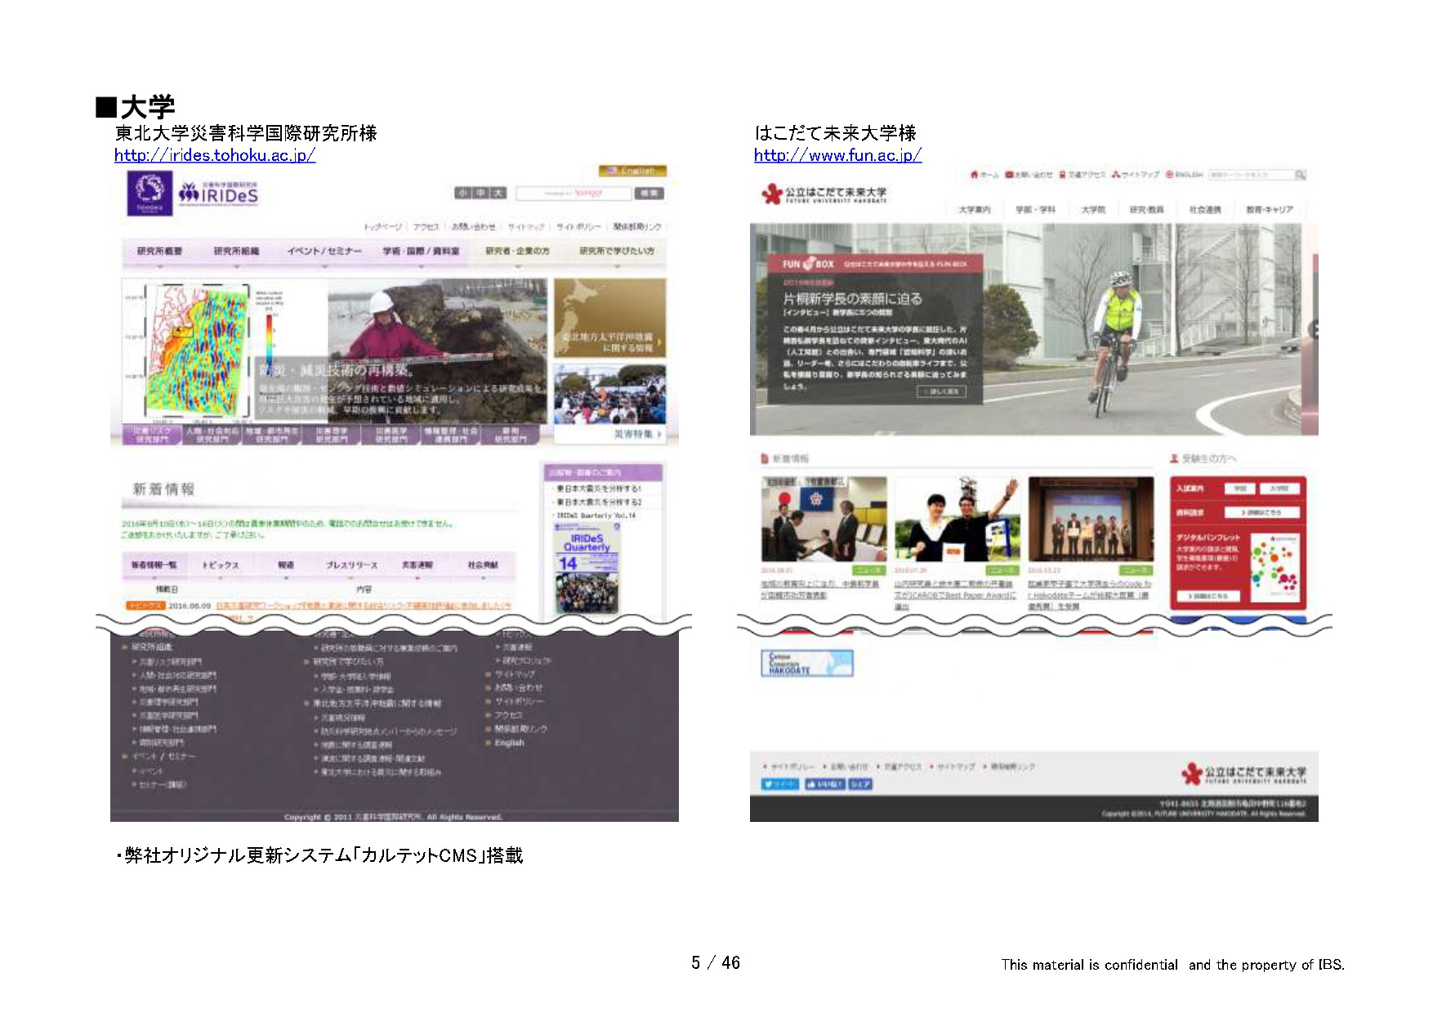1433x1013 pixels.
Task: Click the Future University Hakodate header logo
Action: point(824,194)
